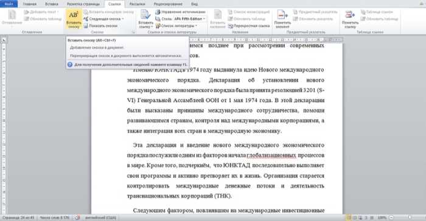The image size is (426, 221).
Task: Switch to Web Layout view button
Action: click(x=360, y=217)
